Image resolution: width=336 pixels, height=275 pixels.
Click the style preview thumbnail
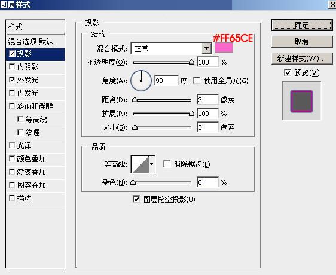coord(301,101)
